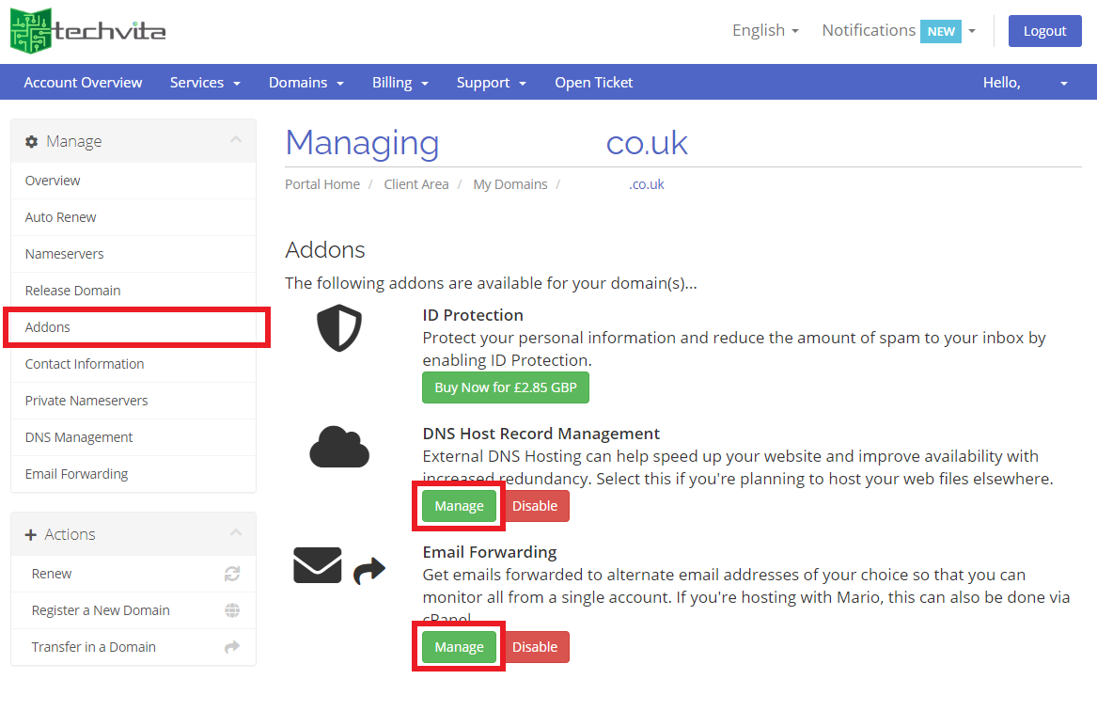Click the arrow icon beside Transfer in a Domain

click(232, 647)
